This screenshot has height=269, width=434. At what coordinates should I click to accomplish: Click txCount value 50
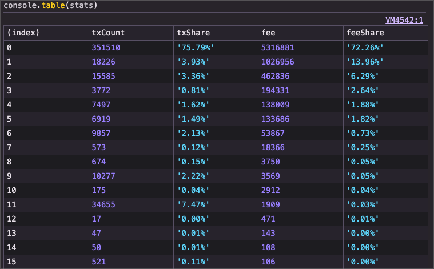click(x=96, y=247)
